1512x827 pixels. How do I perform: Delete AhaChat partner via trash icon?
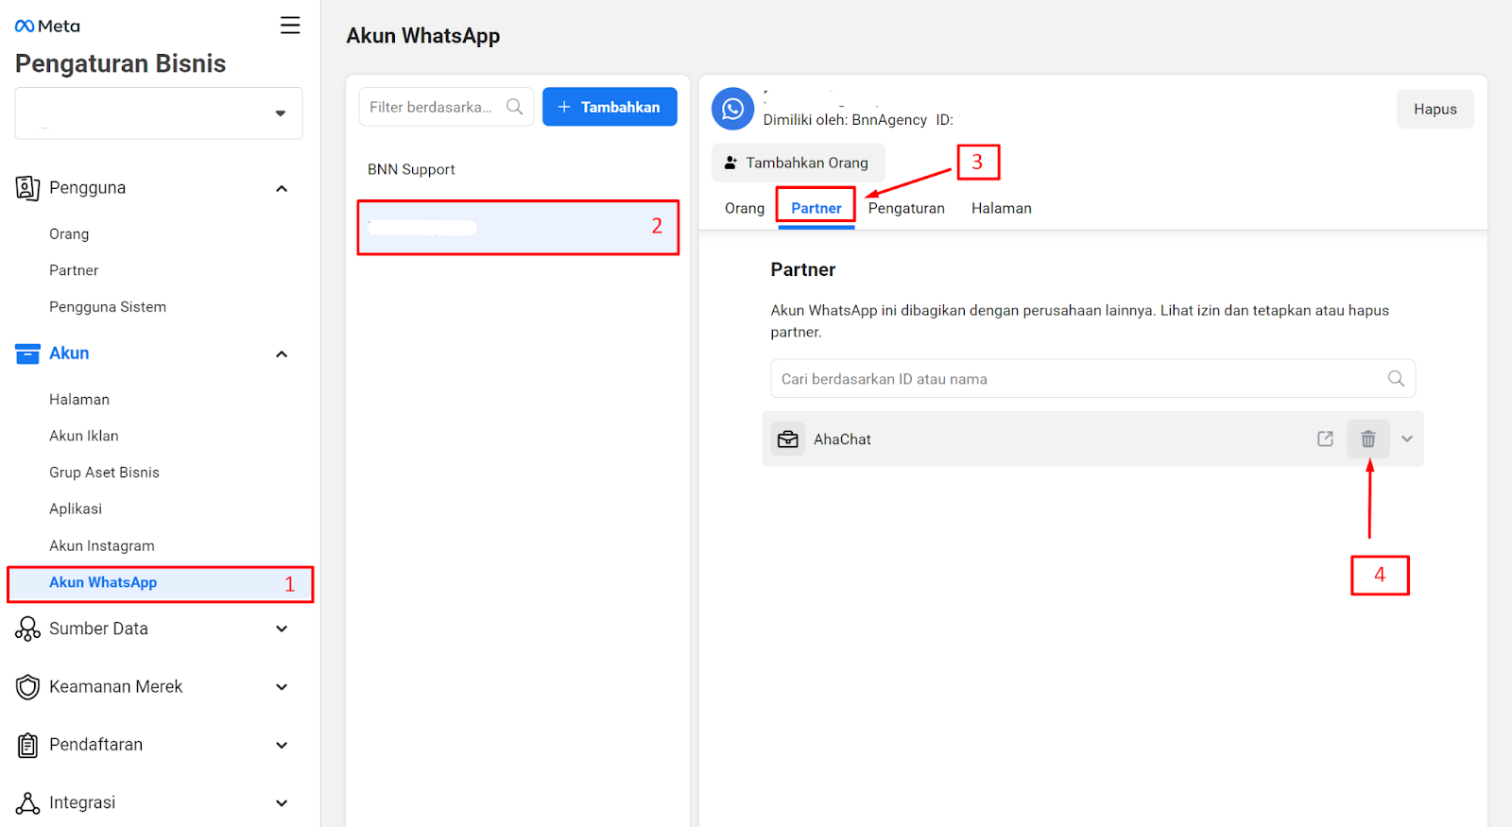point(1368,439)
